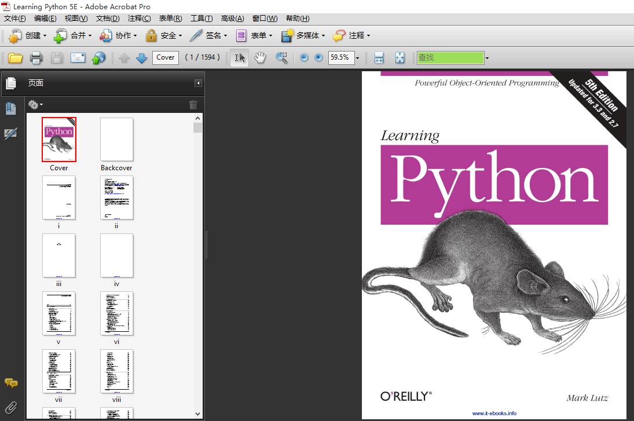
Task: Click the zoom out minus button
Action: coord(304,58)
